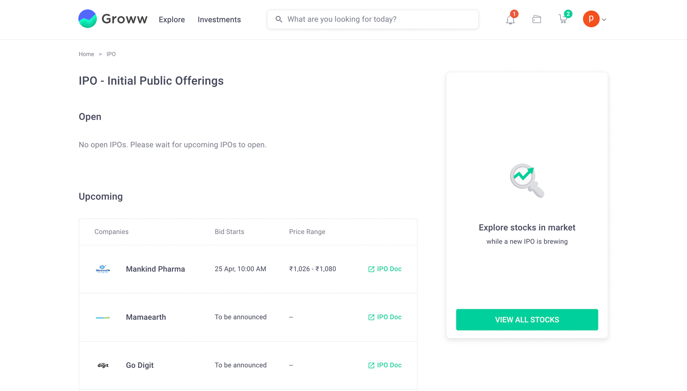This screenshot has width=687, height=391.
Task: Open the shopping cart icon
Action: (563, 19)
